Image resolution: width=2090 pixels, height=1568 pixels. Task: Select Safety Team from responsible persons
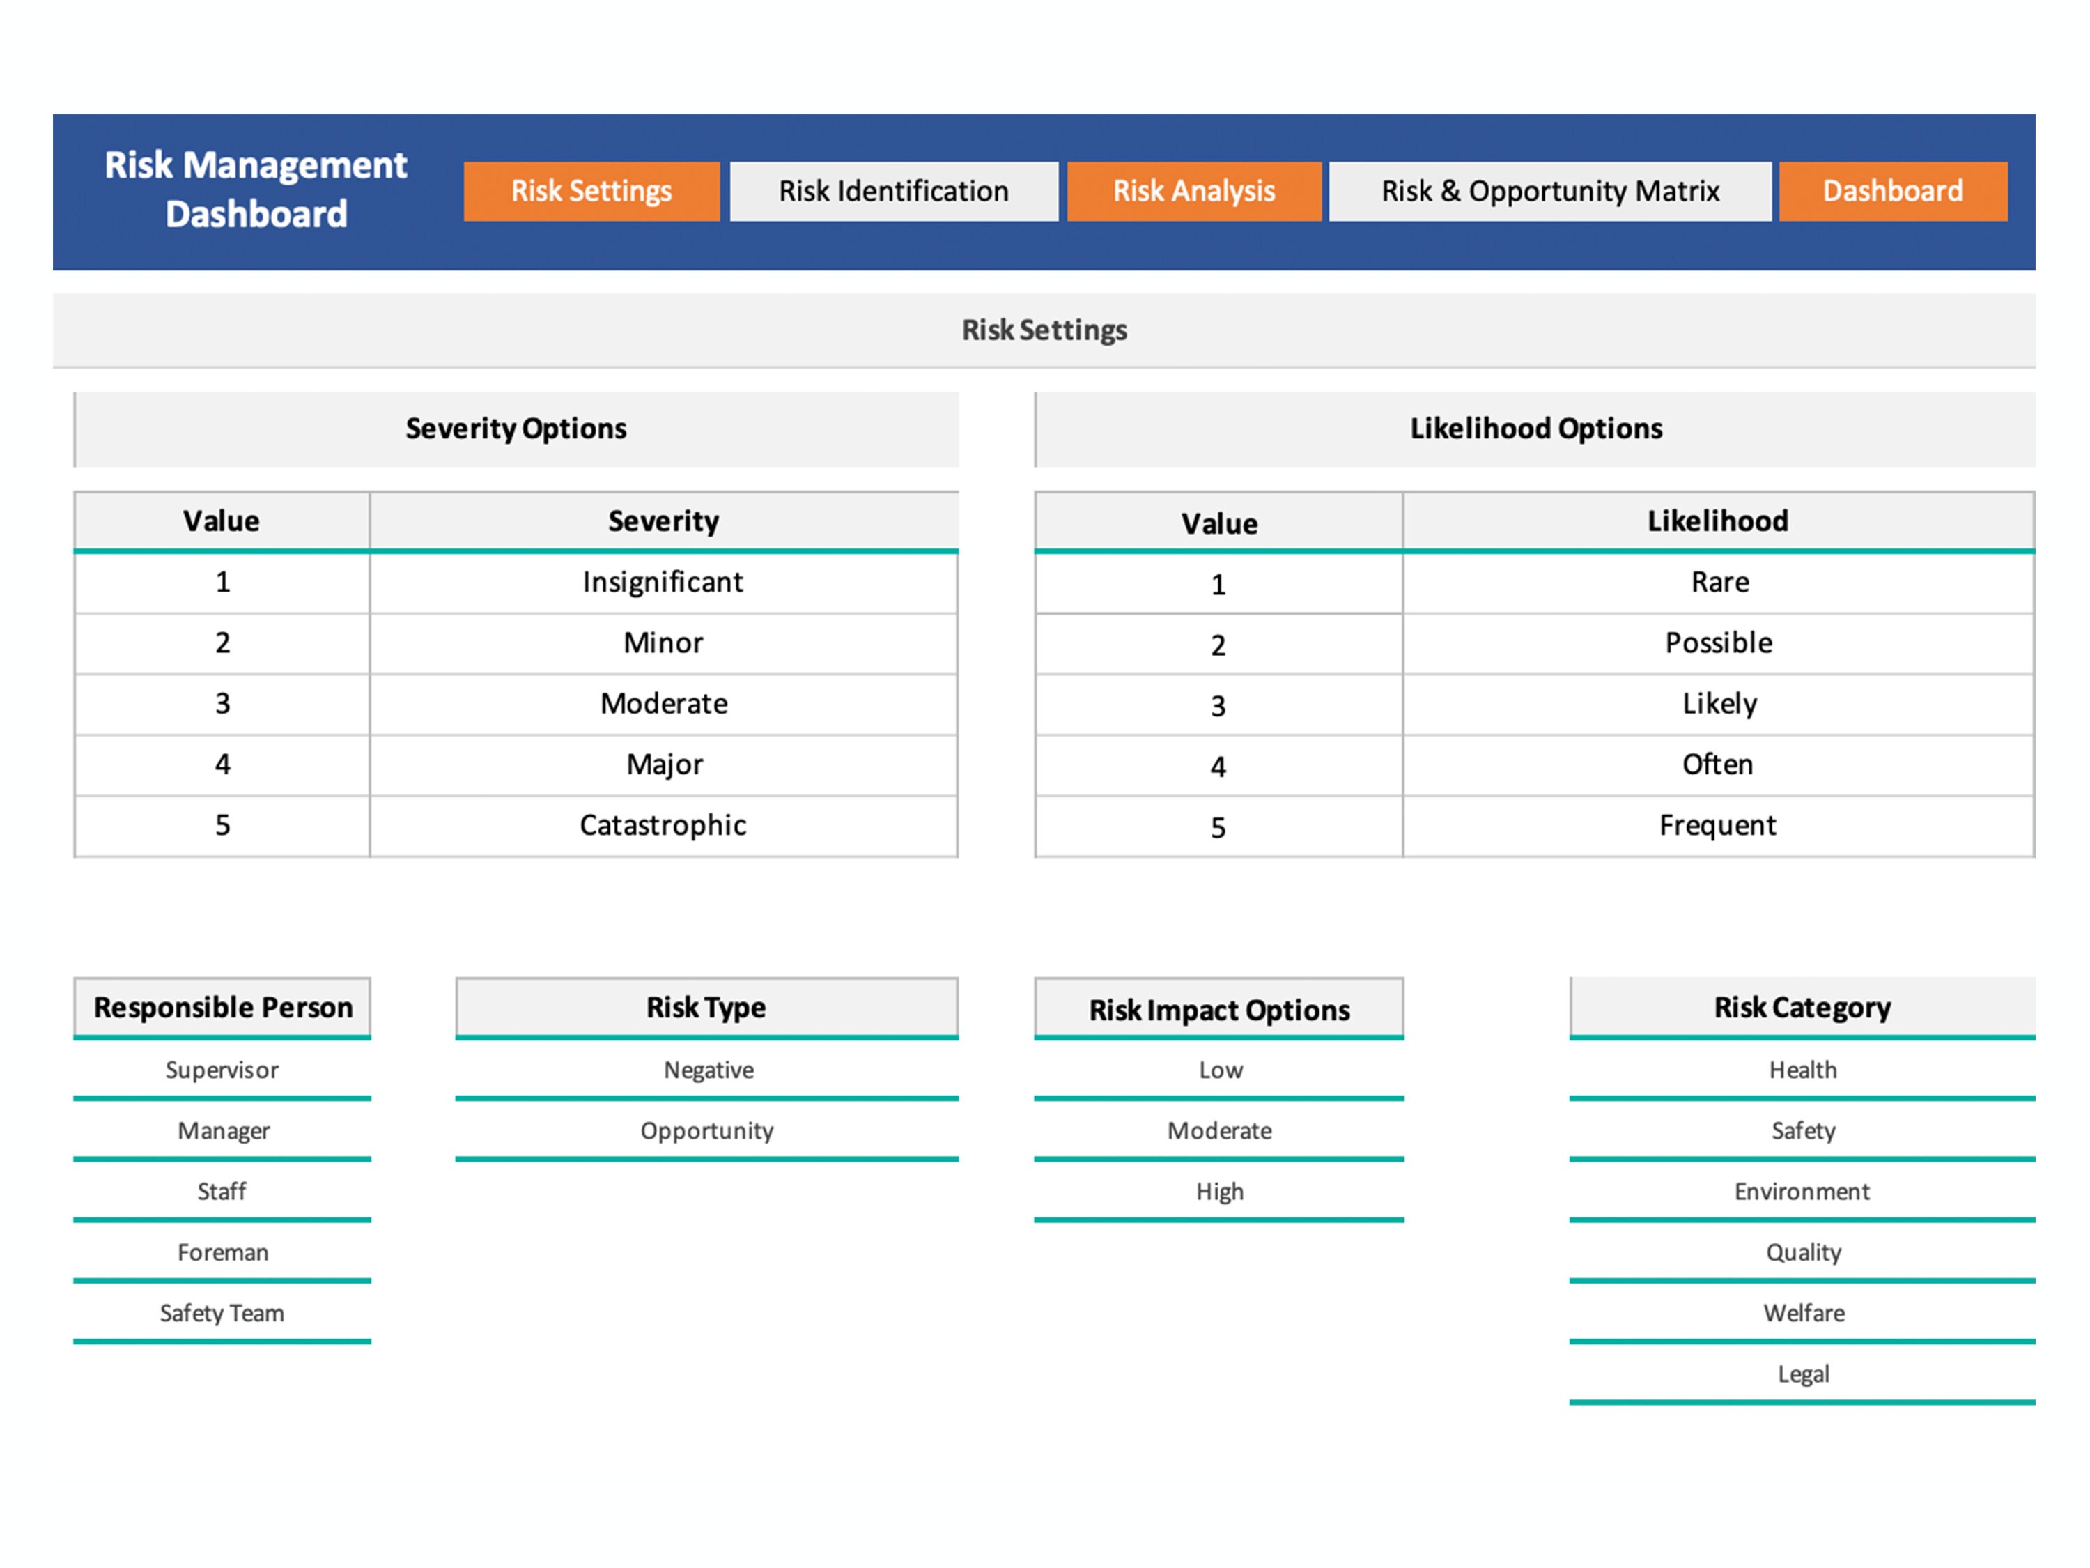pos(221,1313)
